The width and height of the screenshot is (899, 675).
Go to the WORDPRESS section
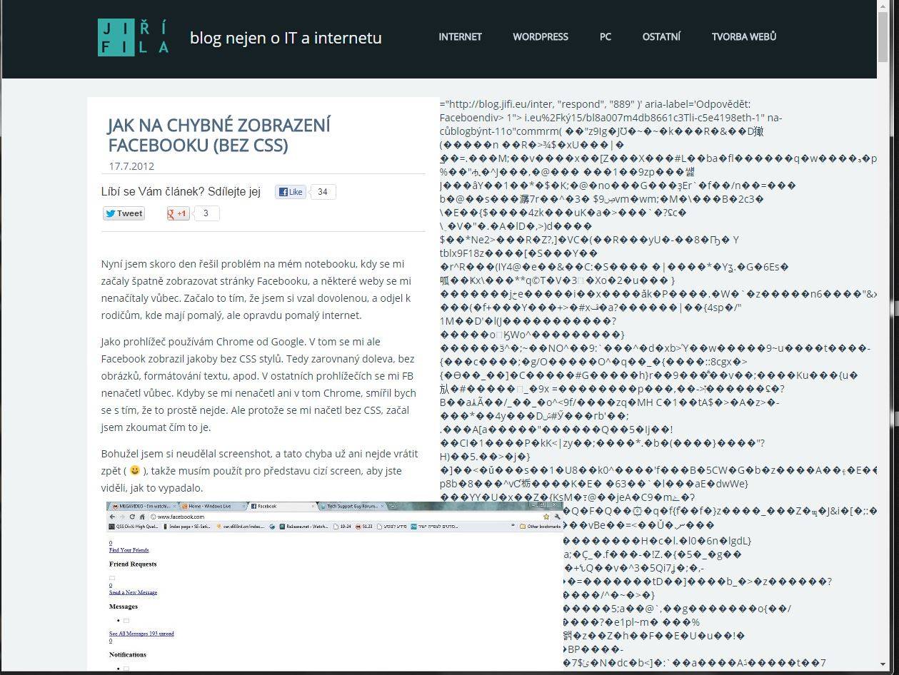click(541, 36)
